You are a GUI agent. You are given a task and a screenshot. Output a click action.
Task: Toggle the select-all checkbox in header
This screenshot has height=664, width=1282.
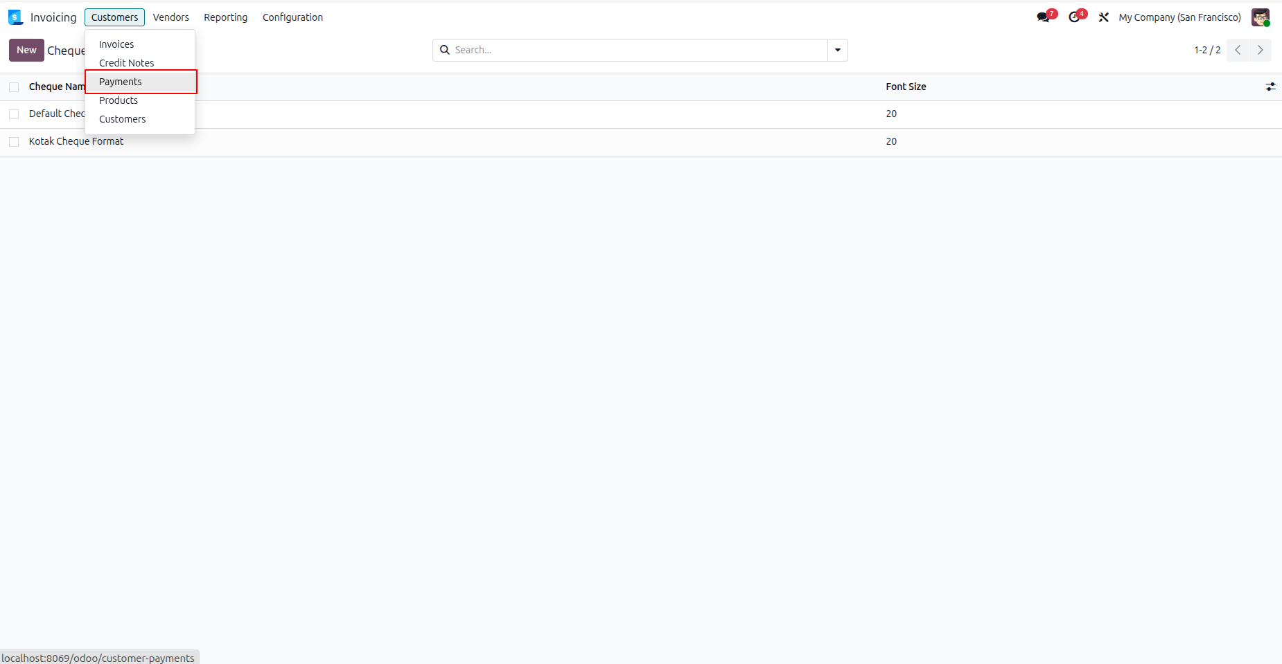pos(14,87)
